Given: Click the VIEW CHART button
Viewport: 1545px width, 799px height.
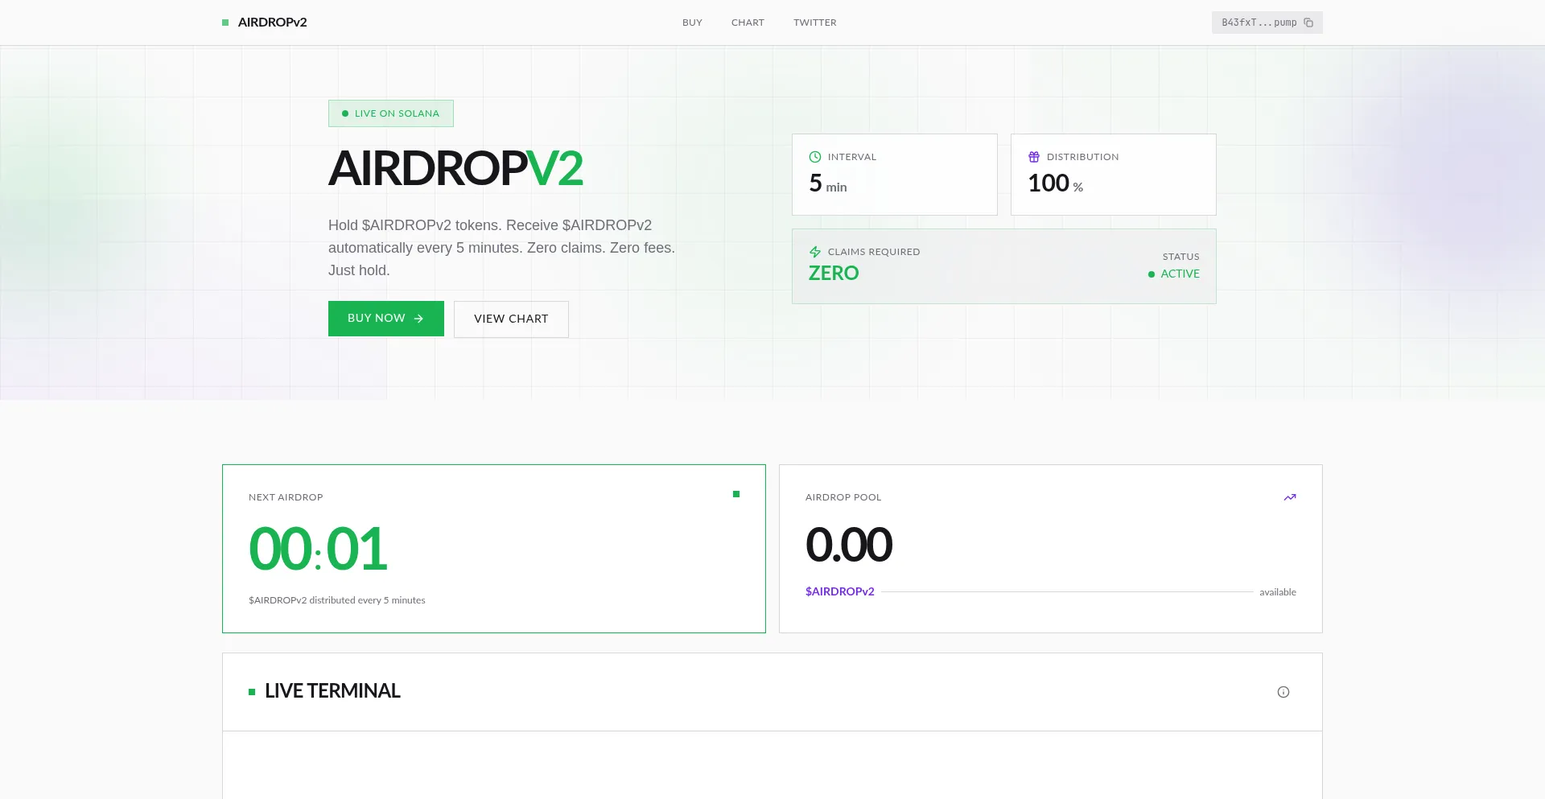Looking at the screenshot, I should (511, 319).
